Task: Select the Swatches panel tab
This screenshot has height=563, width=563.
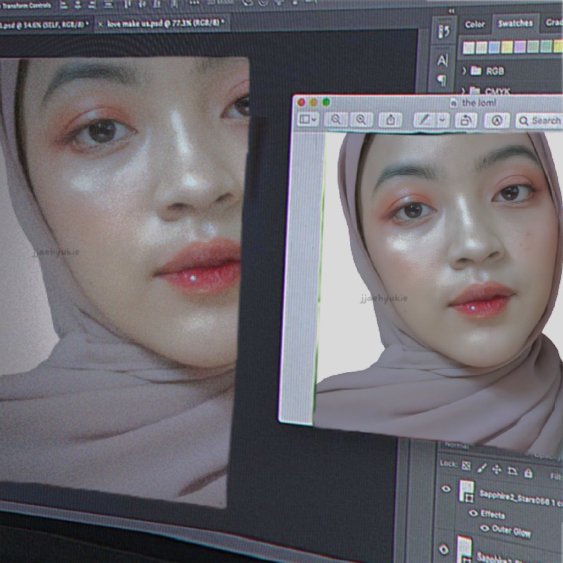Action: (515, 23)
